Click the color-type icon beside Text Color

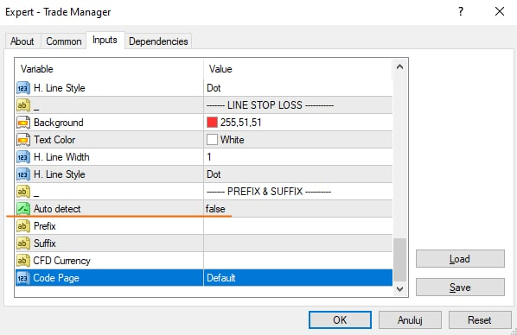click(x=23, y=140)
